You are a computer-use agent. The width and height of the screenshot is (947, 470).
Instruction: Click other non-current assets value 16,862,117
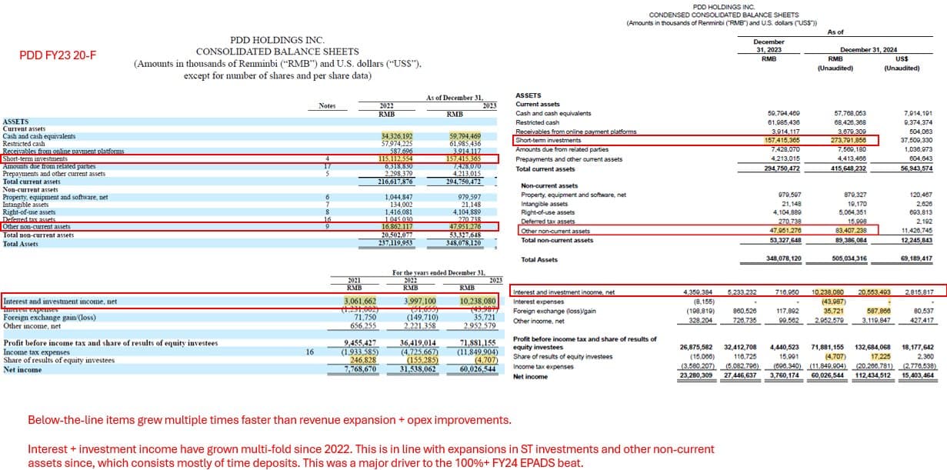398,227
